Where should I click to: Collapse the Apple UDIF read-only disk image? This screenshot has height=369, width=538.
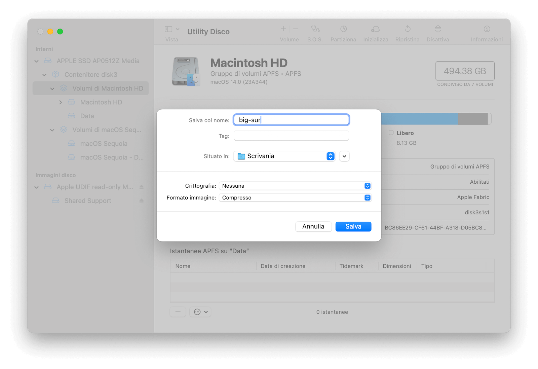point(37,187)
